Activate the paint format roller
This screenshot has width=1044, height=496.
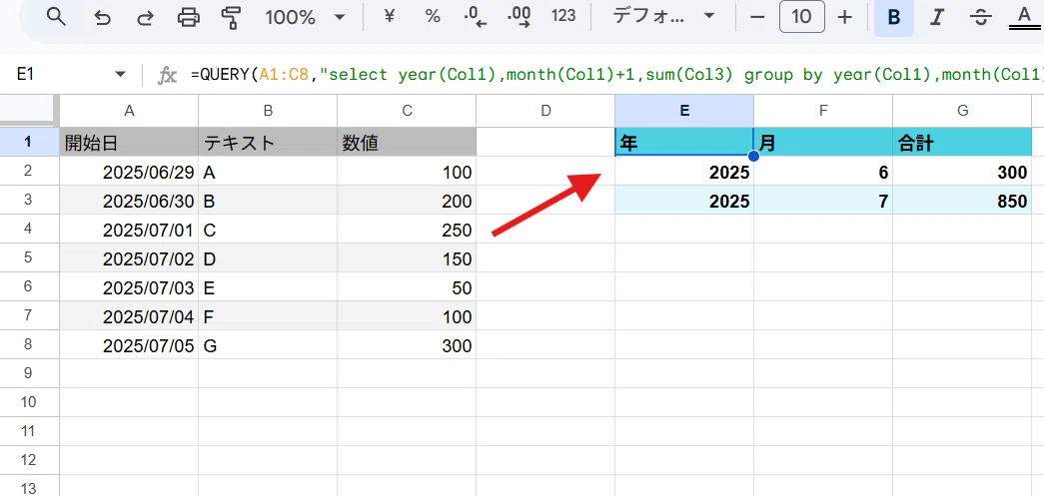(x=231, y=18)
